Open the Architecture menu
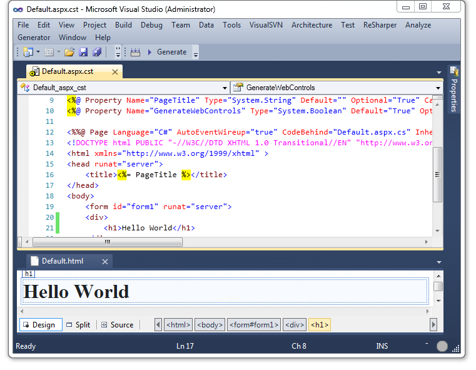476x370 pixels. point(311,25)
